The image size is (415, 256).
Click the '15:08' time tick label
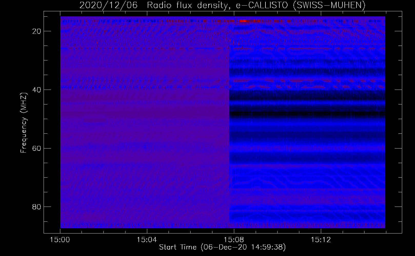coord(234,240)
